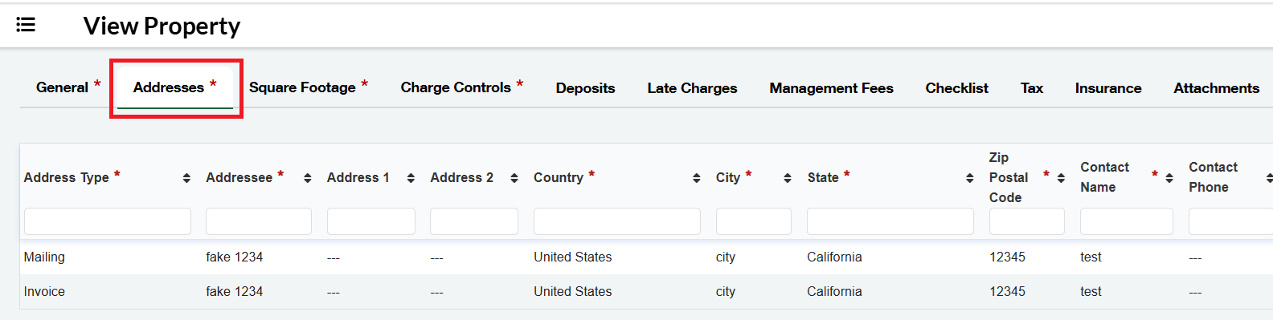Click the Contact Phone column header
The height and width of the screenshot is (320, 1273).
[x=1213, y=176]
